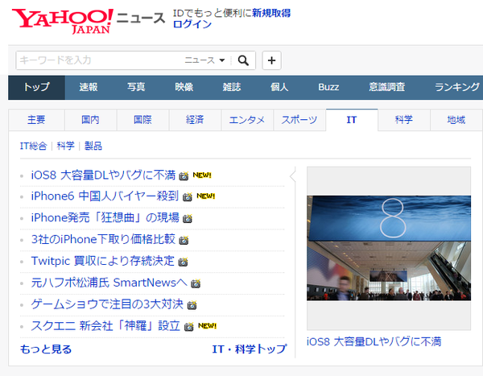Open the 製品 subcategory link
Image resolution: width=483 pixels, height=376 pixels.
pyautogui.click(x=93, y=146)
